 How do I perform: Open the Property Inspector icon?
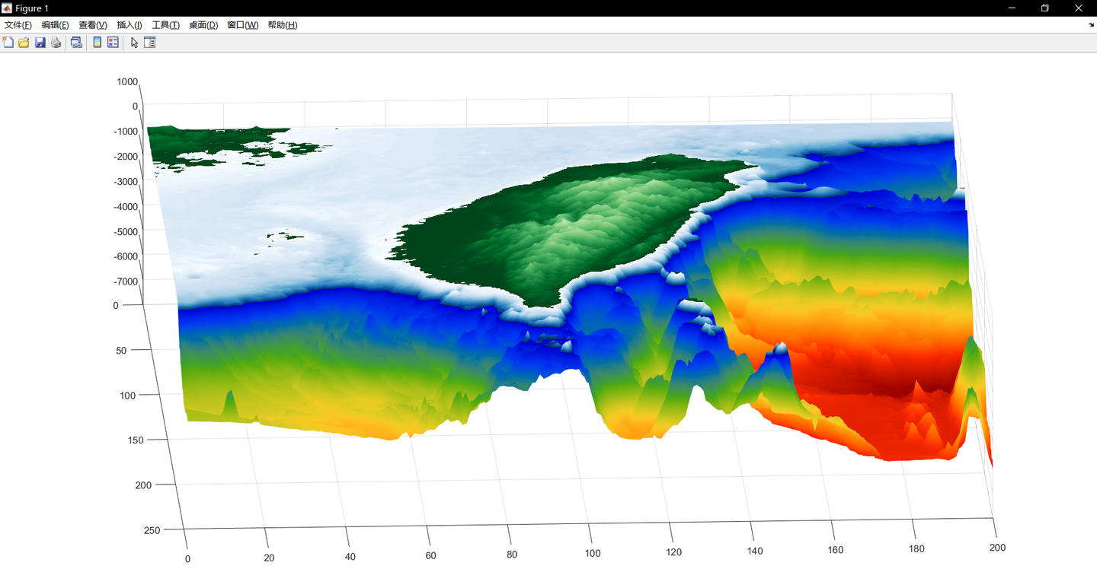149,43
